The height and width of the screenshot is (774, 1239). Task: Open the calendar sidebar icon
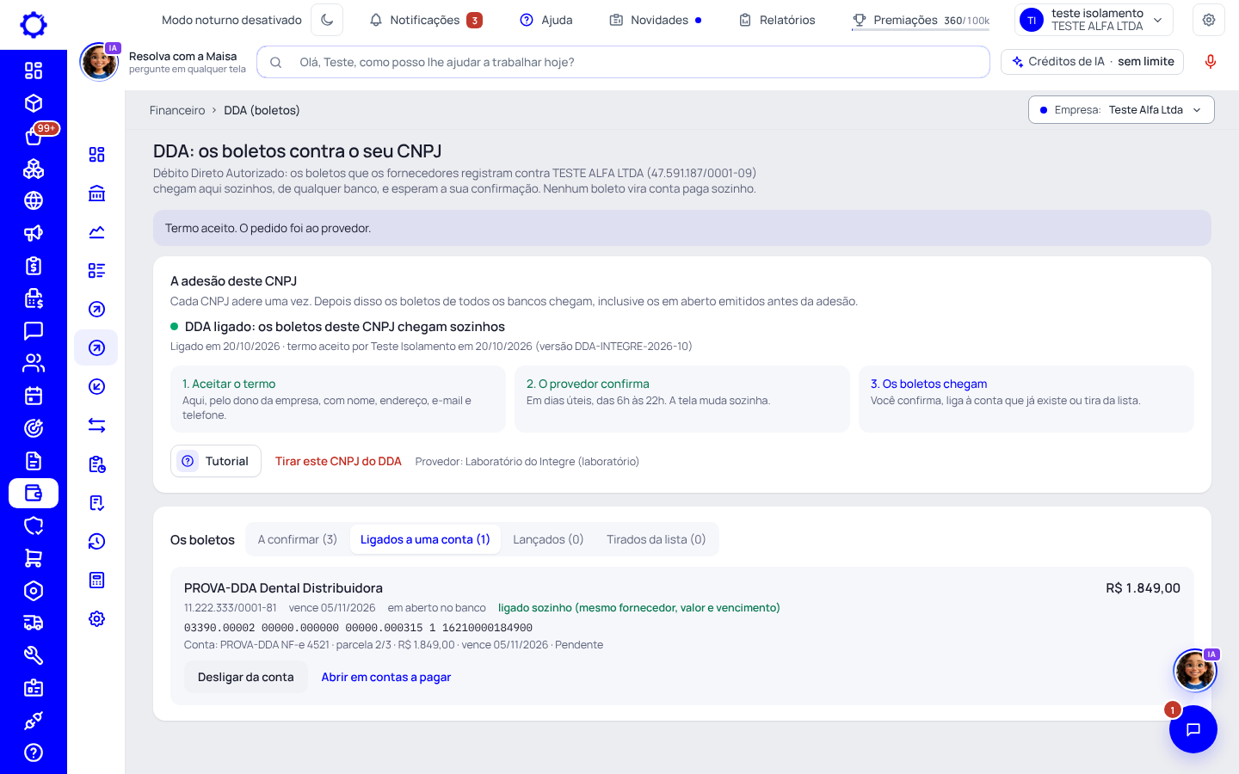34,396
